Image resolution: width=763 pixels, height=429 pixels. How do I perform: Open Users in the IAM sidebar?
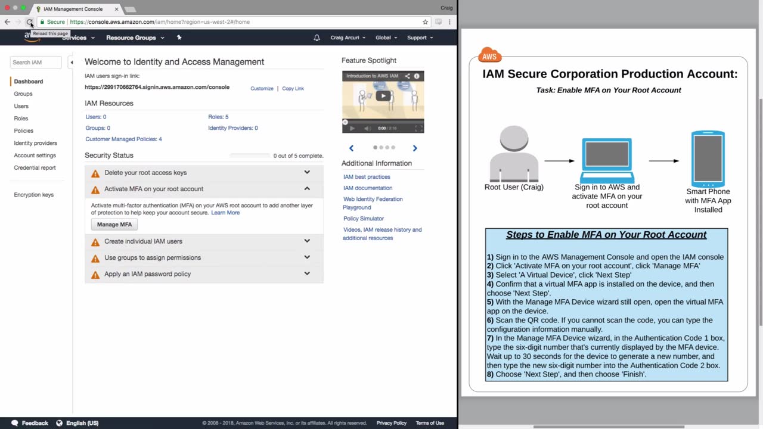[21, 107]
